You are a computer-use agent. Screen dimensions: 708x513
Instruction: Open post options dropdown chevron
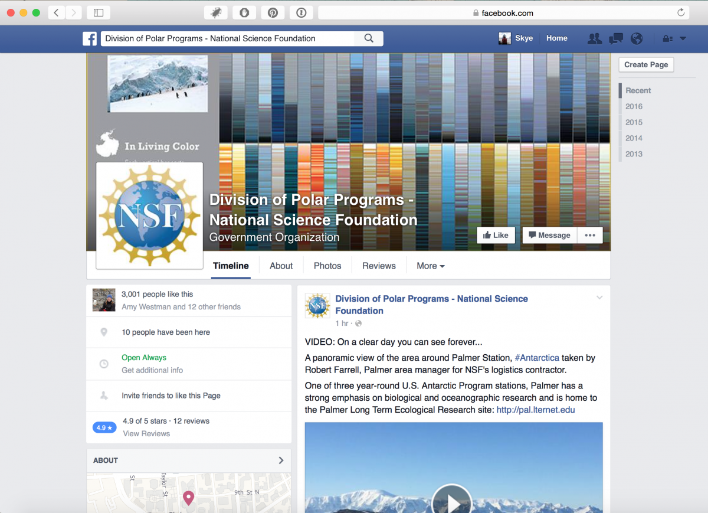[599, 298]
